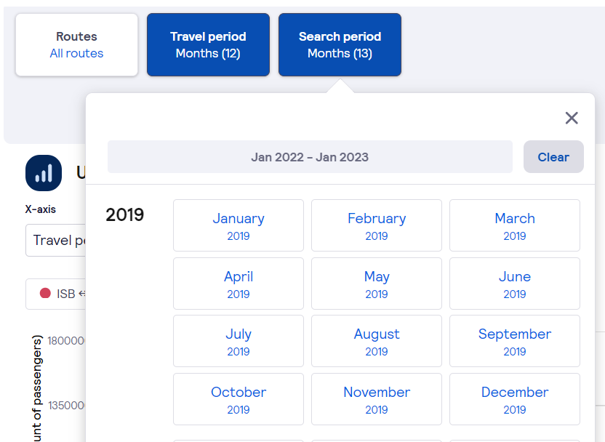The height and width of the screenshot is (442, 605).
Task: Select January 2019
Action: [x=239, y=225]
